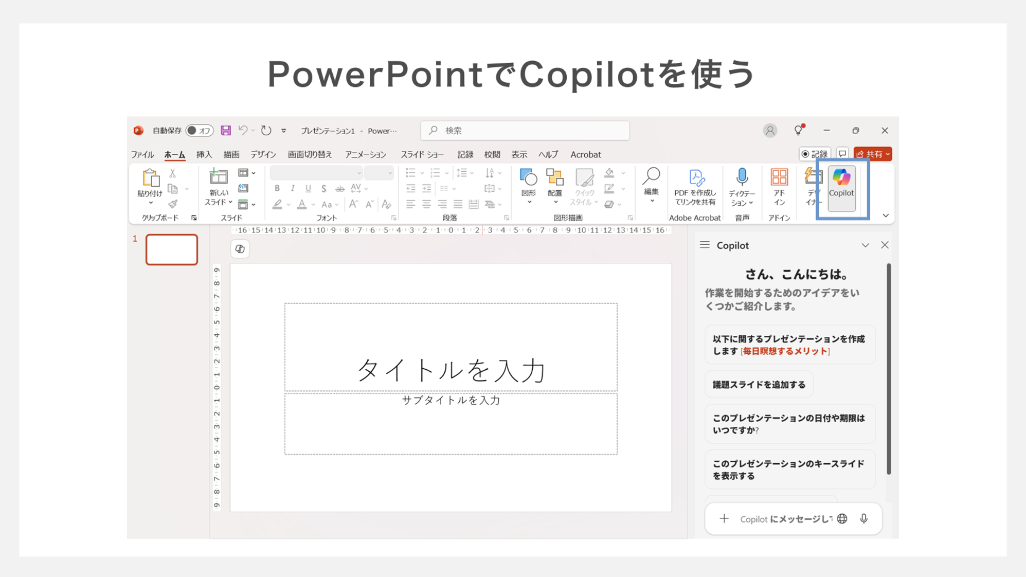
Task: Open the ファイル (File) tab
Action: pos(142,154)
